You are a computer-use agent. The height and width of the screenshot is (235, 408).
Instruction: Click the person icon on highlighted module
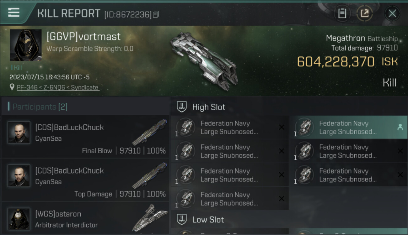click(400, 127)
